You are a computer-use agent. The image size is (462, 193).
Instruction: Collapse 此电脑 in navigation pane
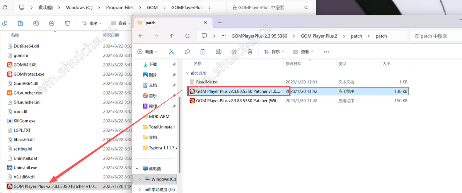tap(137, 169)
